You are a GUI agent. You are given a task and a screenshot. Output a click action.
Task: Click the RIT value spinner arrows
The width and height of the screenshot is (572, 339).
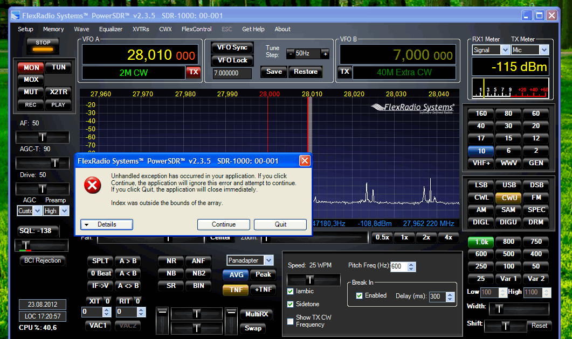[141, 312]
